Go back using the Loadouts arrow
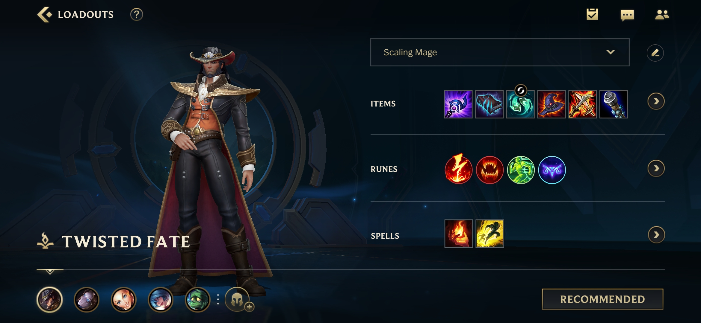The image size is (701, 323). [x=45, y=15]
